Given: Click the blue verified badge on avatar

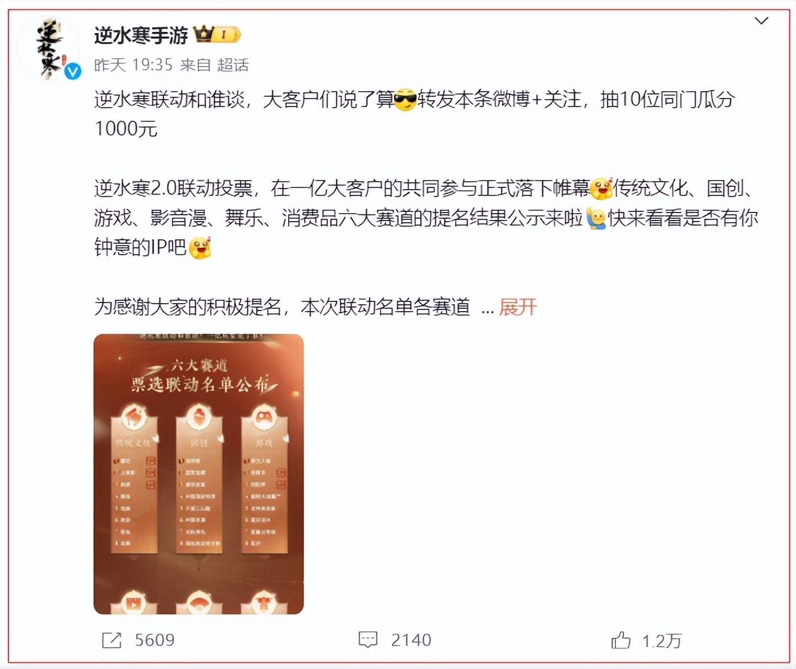Looking at the screenshot, I should [x=72, y=71].
